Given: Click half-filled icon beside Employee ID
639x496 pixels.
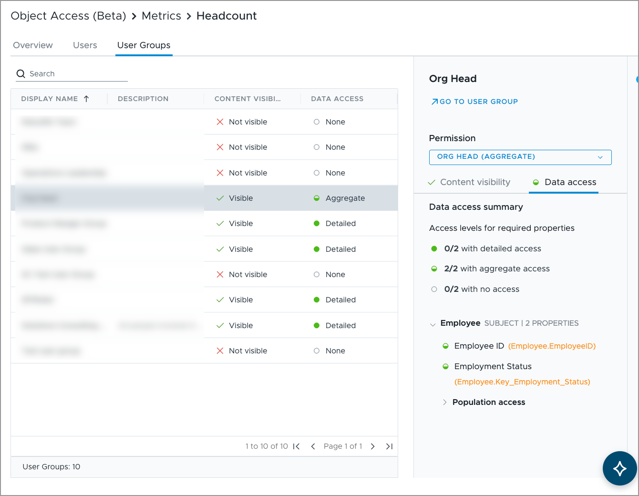Looking at the screenshot, I should pyautogui.click(x=445, y=346).
